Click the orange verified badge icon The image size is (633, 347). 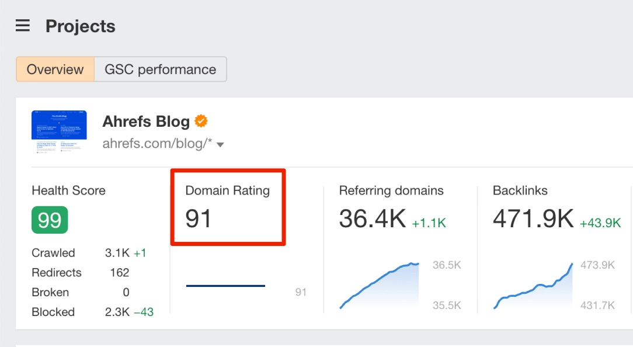[x=201, y=122]
